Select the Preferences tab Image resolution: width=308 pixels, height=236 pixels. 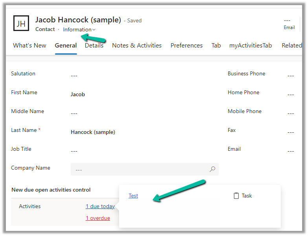[187, 46]
